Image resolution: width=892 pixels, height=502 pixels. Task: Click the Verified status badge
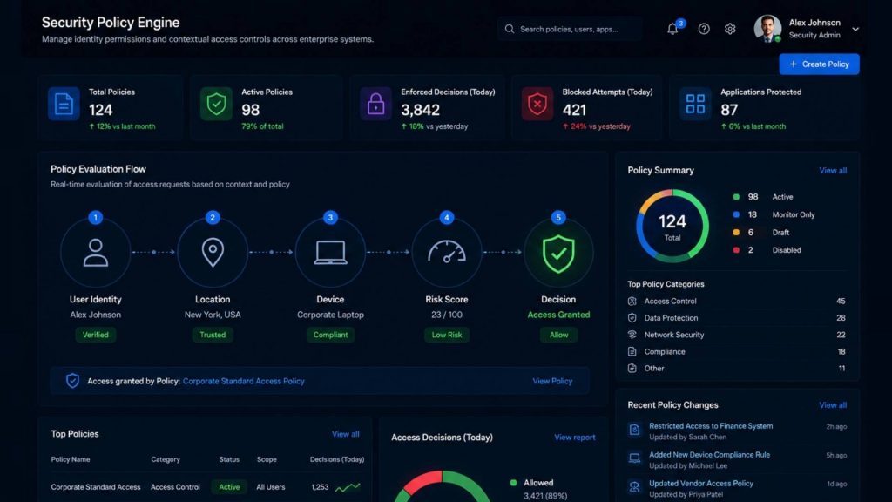click(x=96, y=335)
